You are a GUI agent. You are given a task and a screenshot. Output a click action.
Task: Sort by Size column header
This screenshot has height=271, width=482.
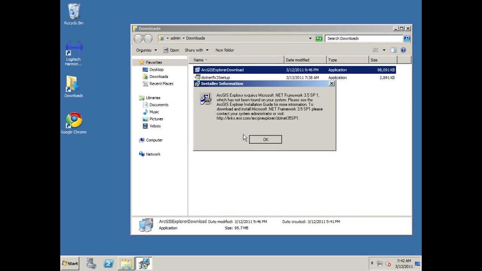click(x=383, y=60)
